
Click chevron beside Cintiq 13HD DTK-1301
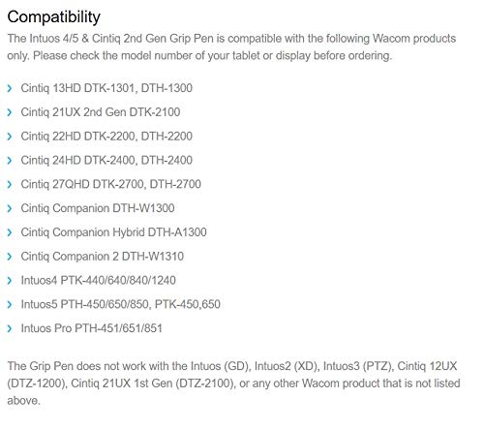click(10, 88)
